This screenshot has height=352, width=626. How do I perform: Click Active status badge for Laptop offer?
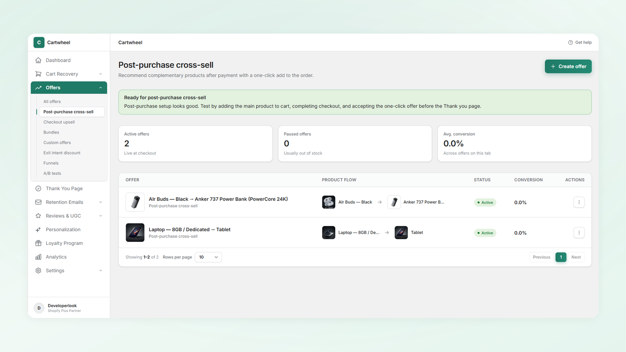point(485,233)
